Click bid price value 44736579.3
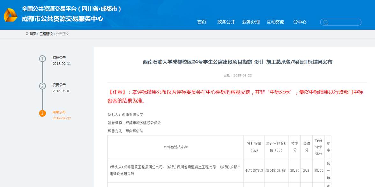 tap(254, 171)
